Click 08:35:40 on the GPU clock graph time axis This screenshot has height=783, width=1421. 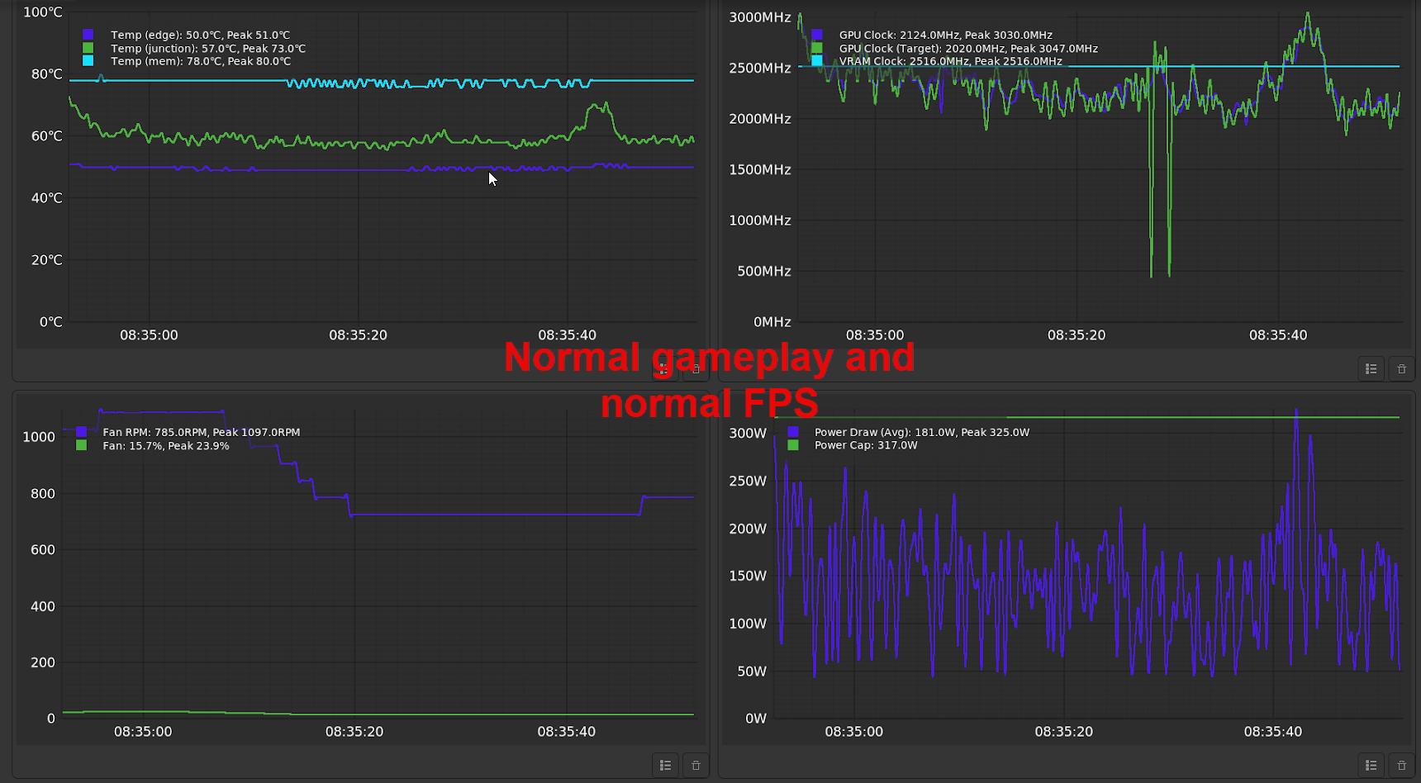click(x=1278, y=335)
